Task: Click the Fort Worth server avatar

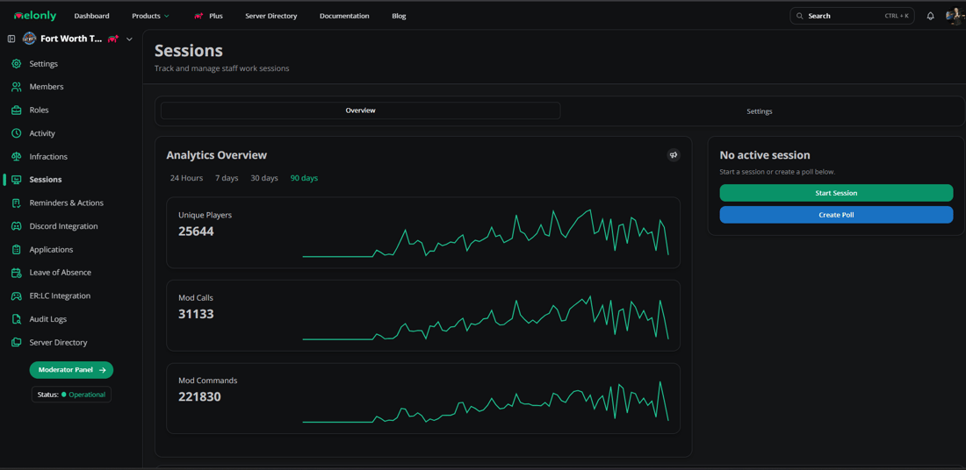Action: point(29,39)
